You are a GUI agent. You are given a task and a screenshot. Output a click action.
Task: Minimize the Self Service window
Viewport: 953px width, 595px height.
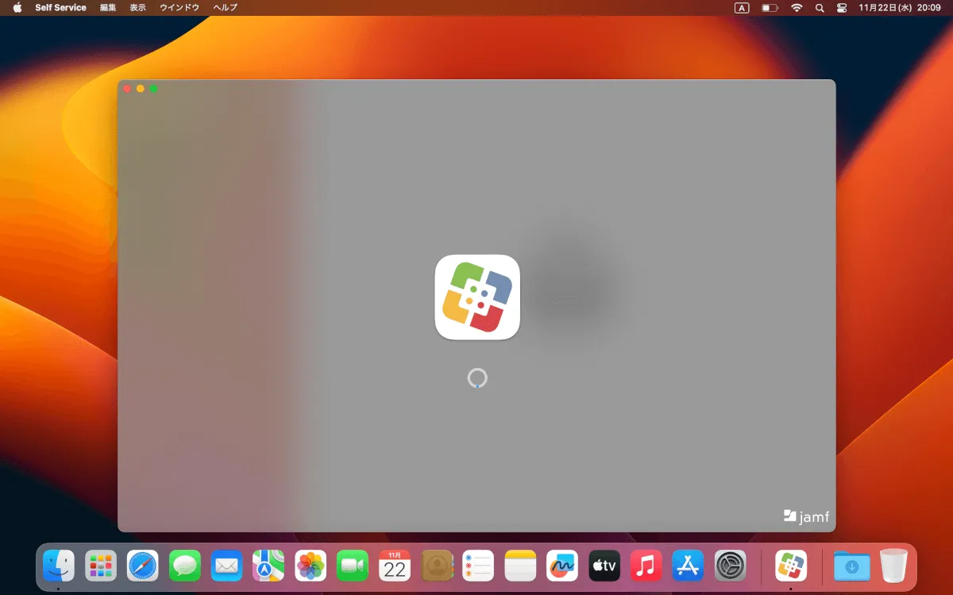pyautogui.click(x=141, y=89)
